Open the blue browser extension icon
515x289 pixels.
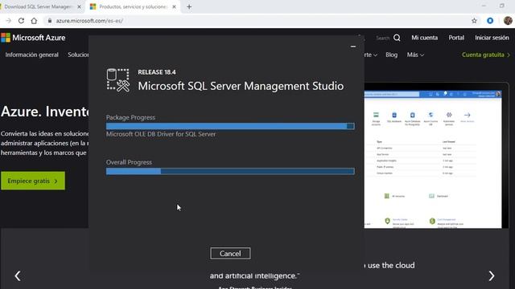(490, 21)
